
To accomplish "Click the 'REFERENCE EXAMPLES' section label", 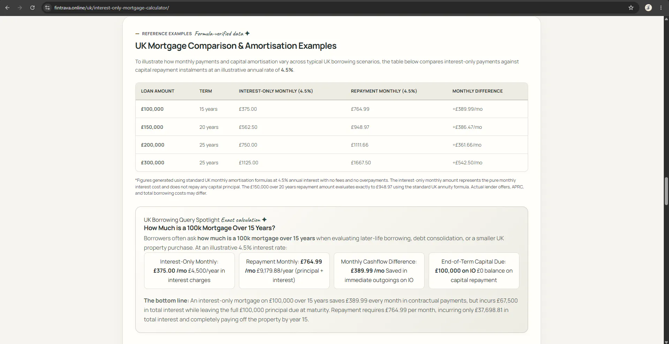I will point(167,34).
